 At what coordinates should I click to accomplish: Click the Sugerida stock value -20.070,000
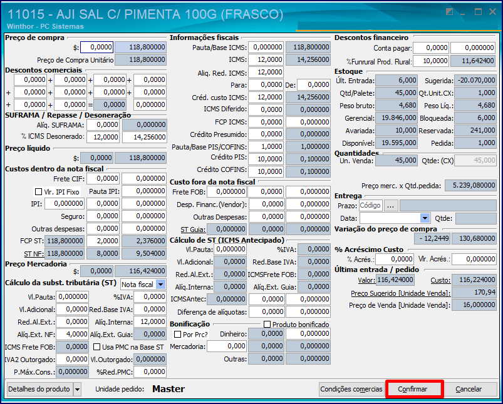click(x=475, y=80)
